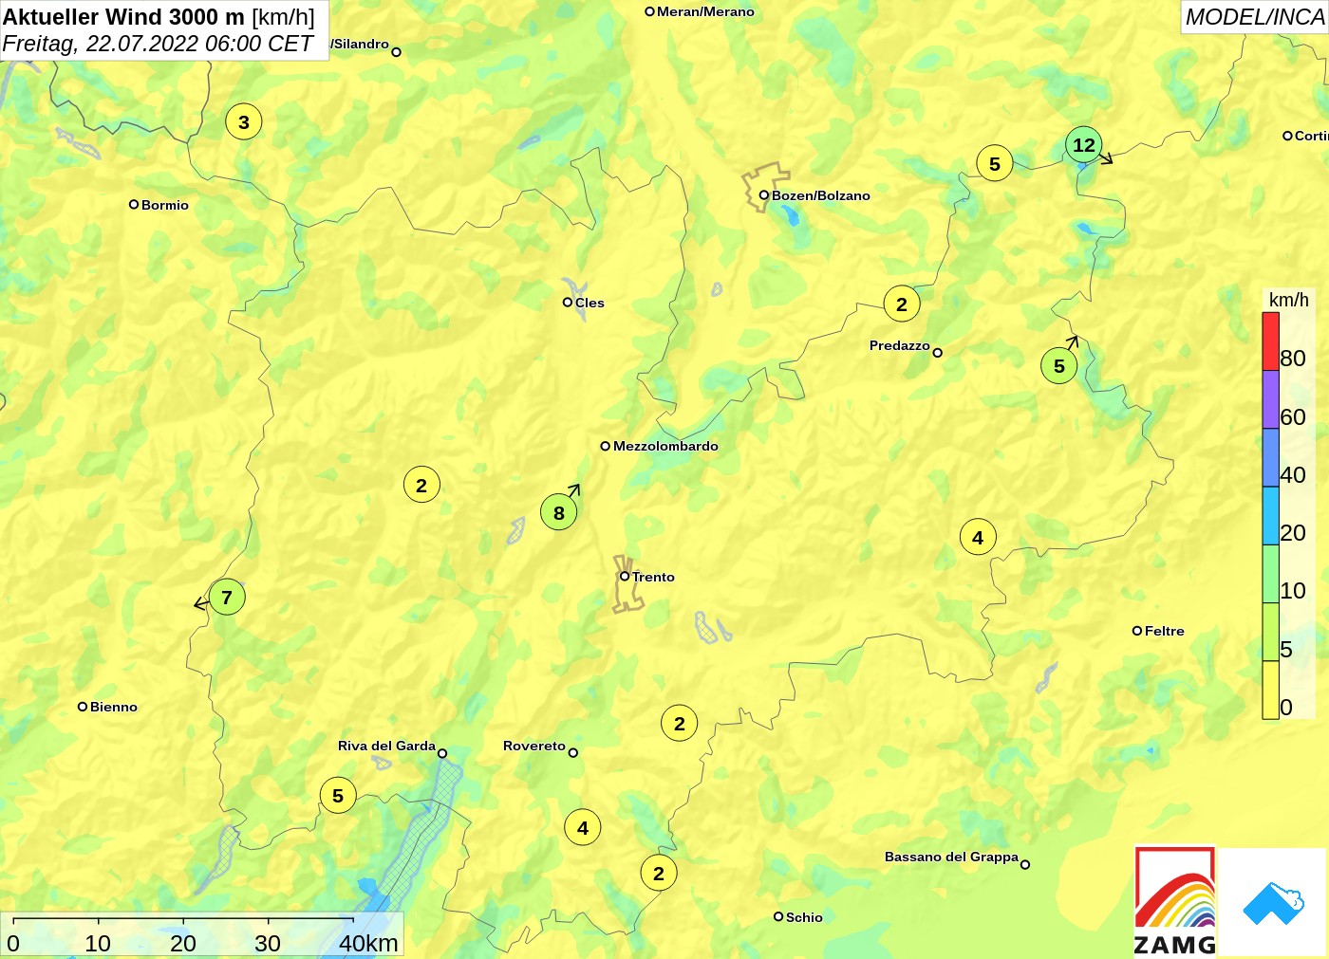Click the Predazzo city label
Image resolution: width=1329 pixels, height=959 pixels.
[900, 345]
